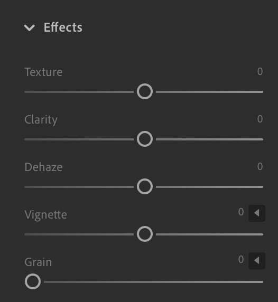Image resolution: width=278 pixels, height=302 pixels.
Task: Select the Clarity value field
Action: click(x=260, y=119)
